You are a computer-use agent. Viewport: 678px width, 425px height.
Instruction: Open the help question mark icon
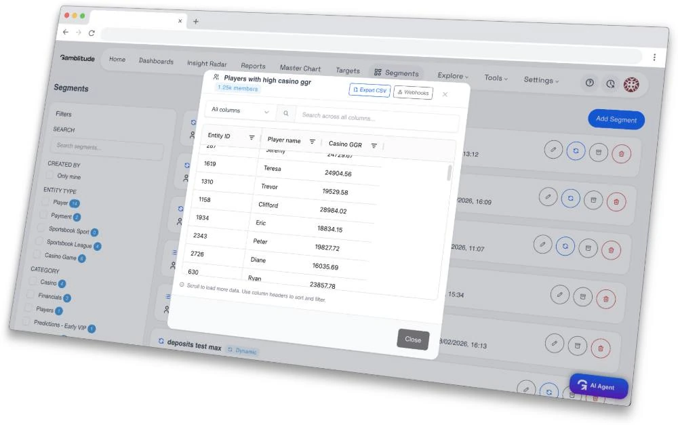click(589, 83)
